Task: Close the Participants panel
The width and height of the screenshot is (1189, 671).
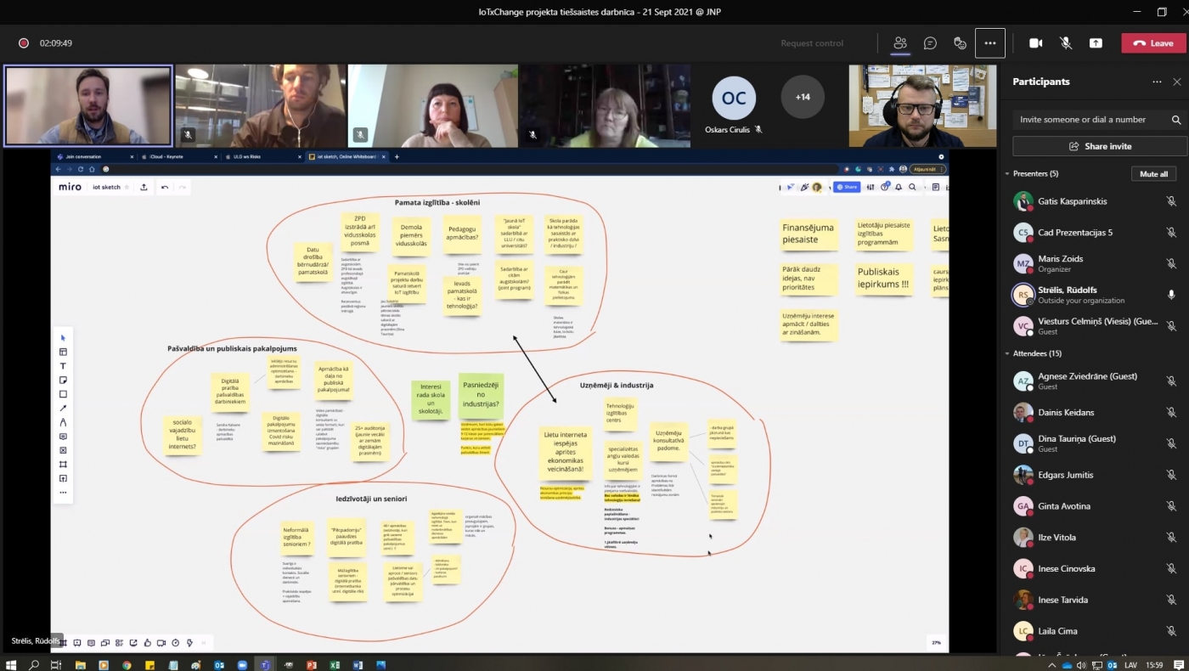Action: coord(1176,82)
